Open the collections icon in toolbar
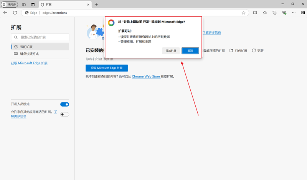The width and height of the screenshot is (307, 180). point(274,13)
